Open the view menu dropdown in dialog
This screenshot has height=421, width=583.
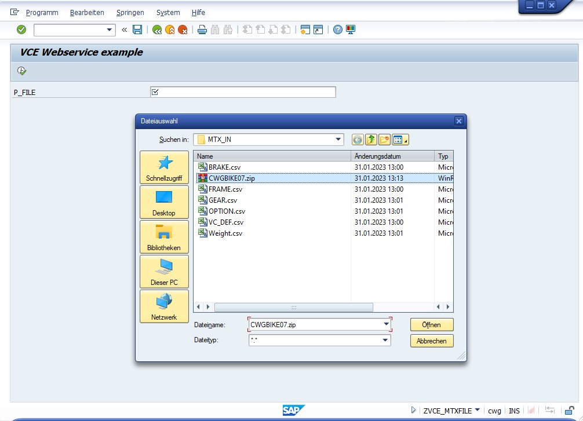click(x=400, y=140)
